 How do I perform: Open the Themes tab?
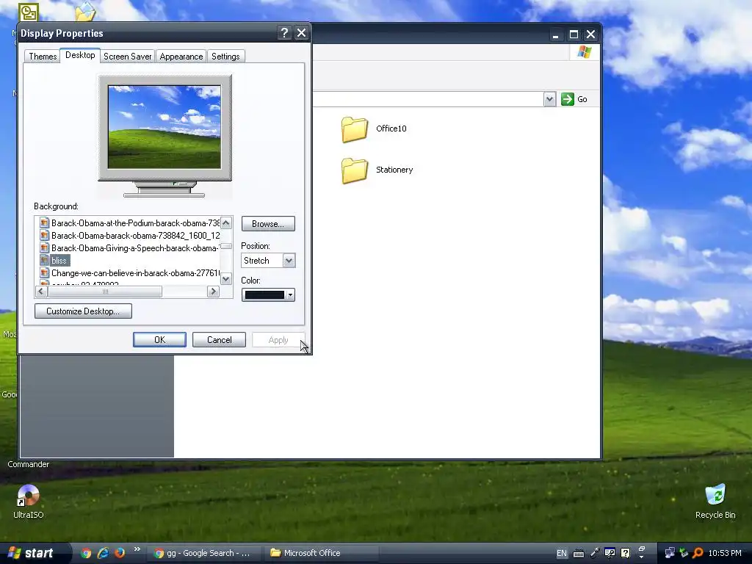(43, 57)
